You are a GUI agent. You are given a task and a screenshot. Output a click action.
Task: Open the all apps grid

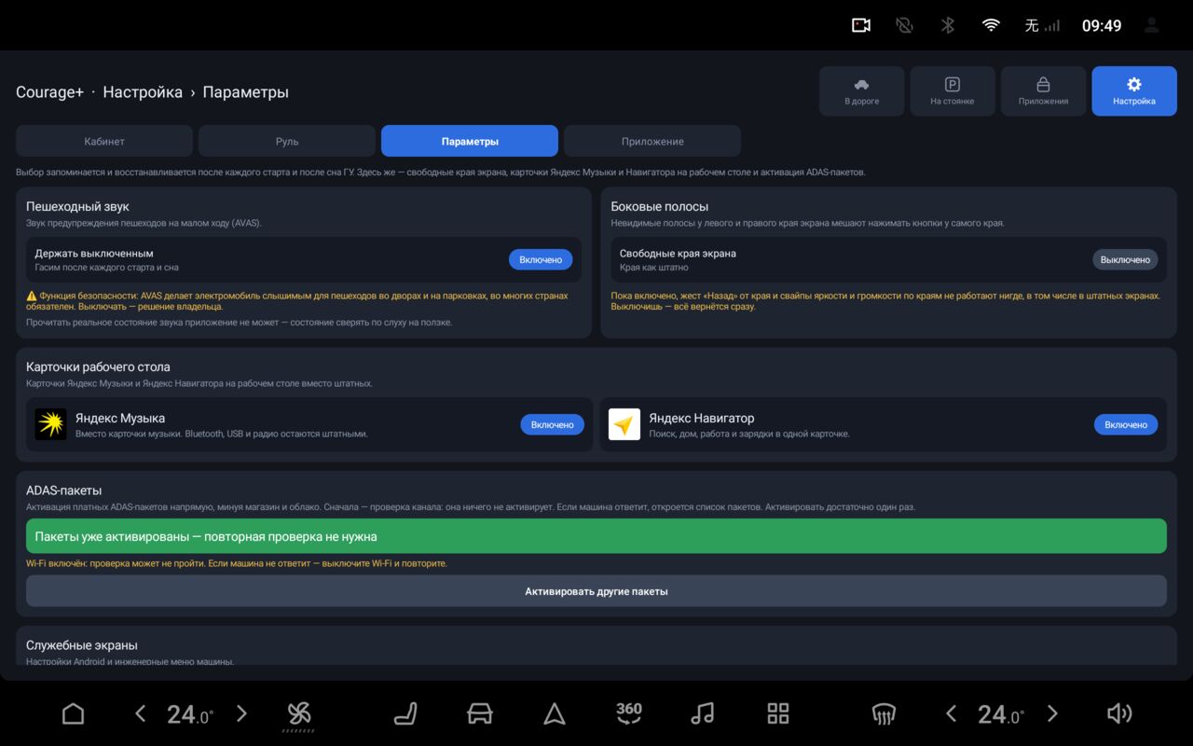tap(778, 714)
